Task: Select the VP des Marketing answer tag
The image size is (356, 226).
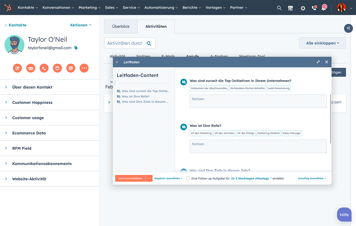Action: pos(201,133)
